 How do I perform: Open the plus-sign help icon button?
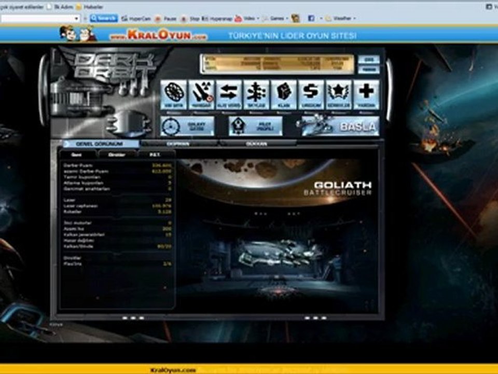(x=366, y=95)
